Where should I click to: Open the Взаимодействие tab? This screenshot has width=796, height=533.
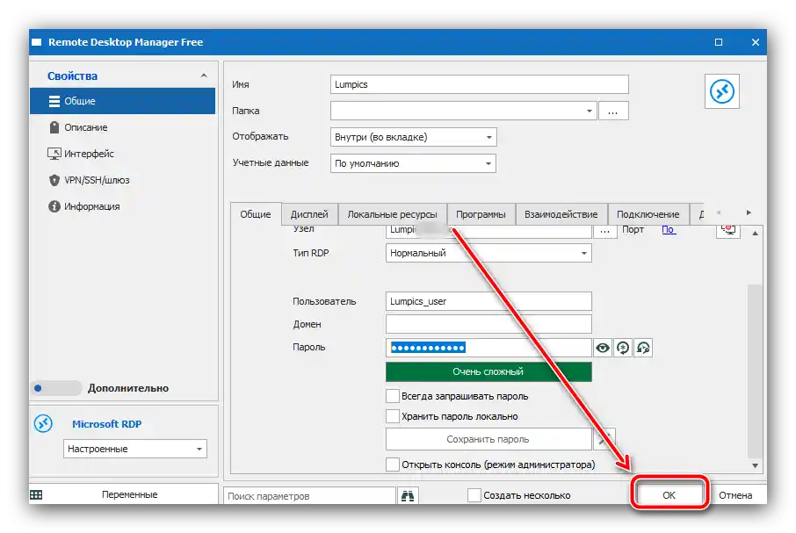click(559, 213)
